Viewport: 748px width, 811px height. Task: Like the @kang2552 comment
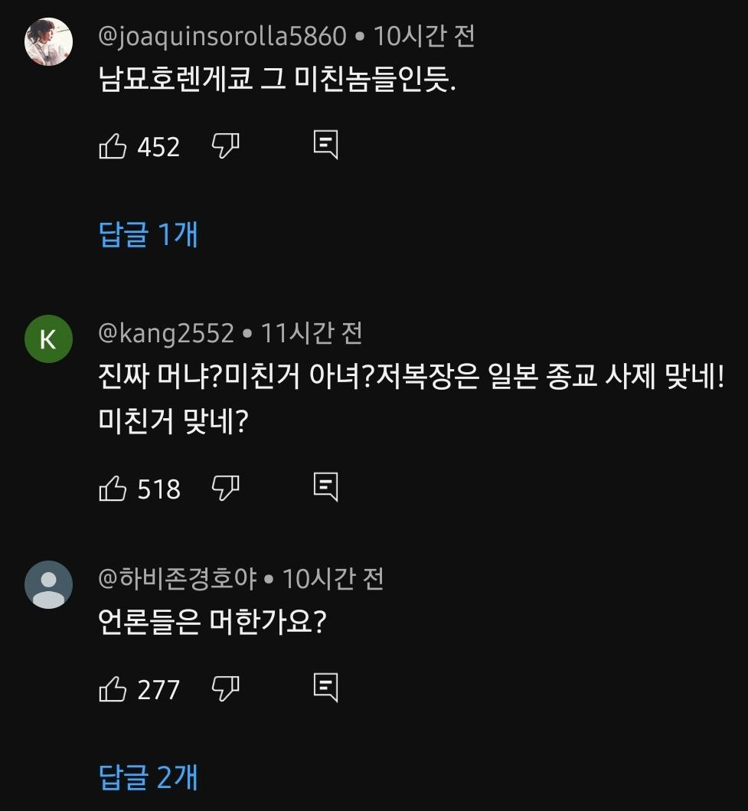[113, 488]
